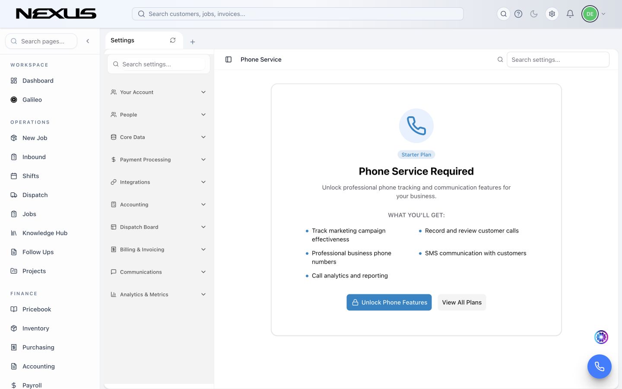Open Payroll in the sidebar

[50, 385]
